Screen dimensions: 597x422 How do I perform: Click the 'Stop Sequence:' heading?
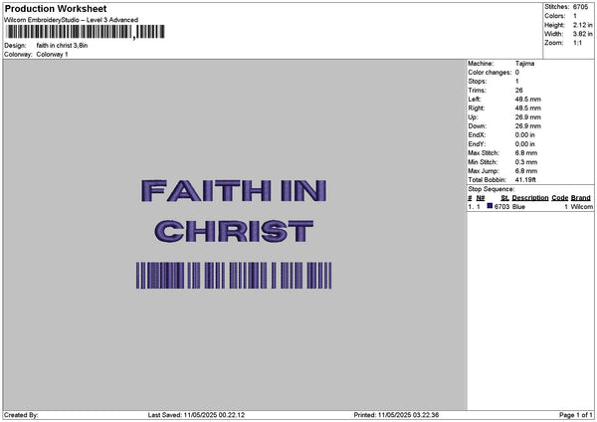click(x=492, y=189)
